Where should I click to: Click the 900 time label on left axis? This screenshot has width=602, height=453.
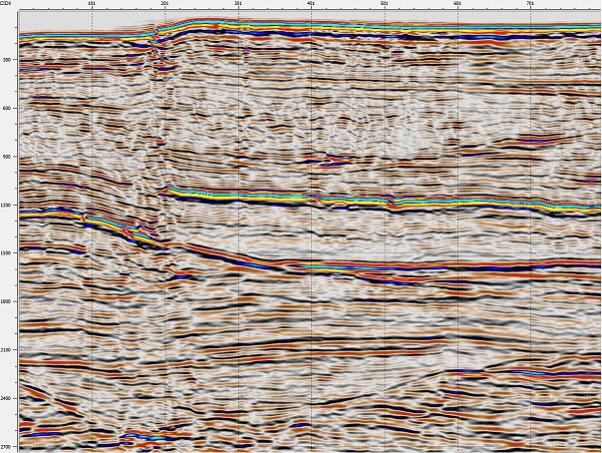click(6, 157)
